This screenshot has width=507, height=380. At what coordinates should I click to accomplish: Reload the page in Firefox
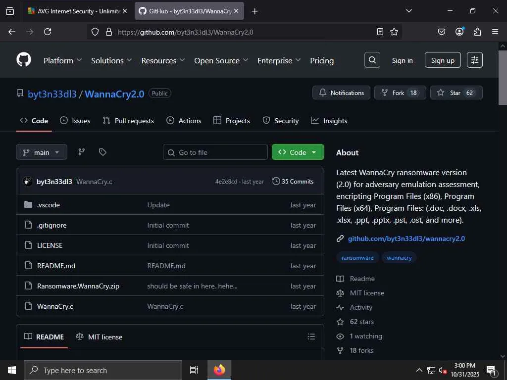pyautogui.click(x=48, y=32)
